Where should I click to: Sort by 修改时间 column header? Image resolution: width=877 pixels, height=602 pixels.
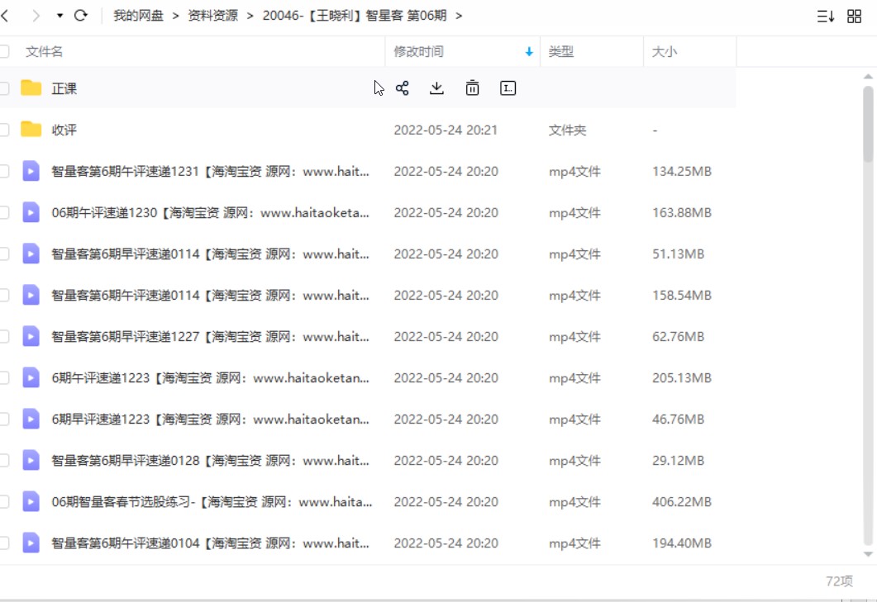click(x=418, y=51)
